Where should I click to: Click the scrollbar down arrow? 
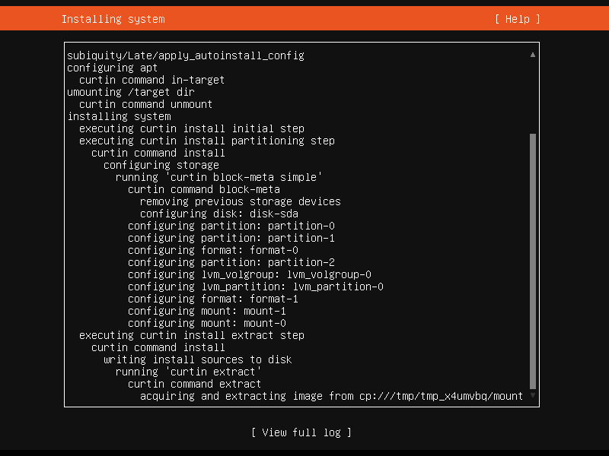click(533, 395)
